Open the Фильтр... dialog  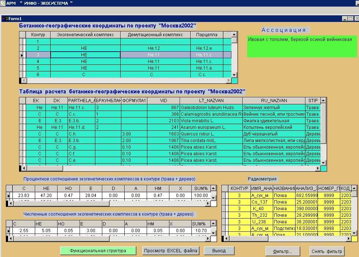282,251
